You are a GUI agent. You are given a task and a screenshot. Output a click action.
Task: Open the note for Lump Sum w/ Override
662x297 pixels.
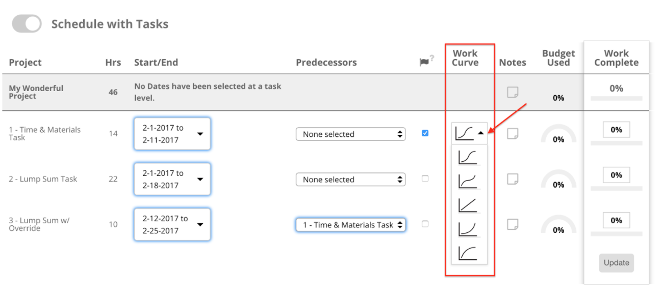coord(512,223)
